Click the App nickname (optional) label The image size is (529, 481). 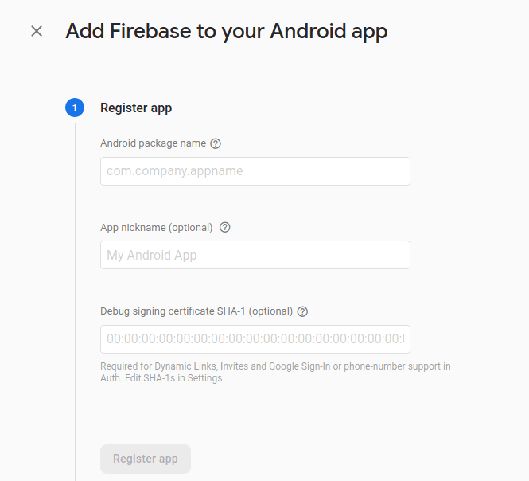click(157, 228)
